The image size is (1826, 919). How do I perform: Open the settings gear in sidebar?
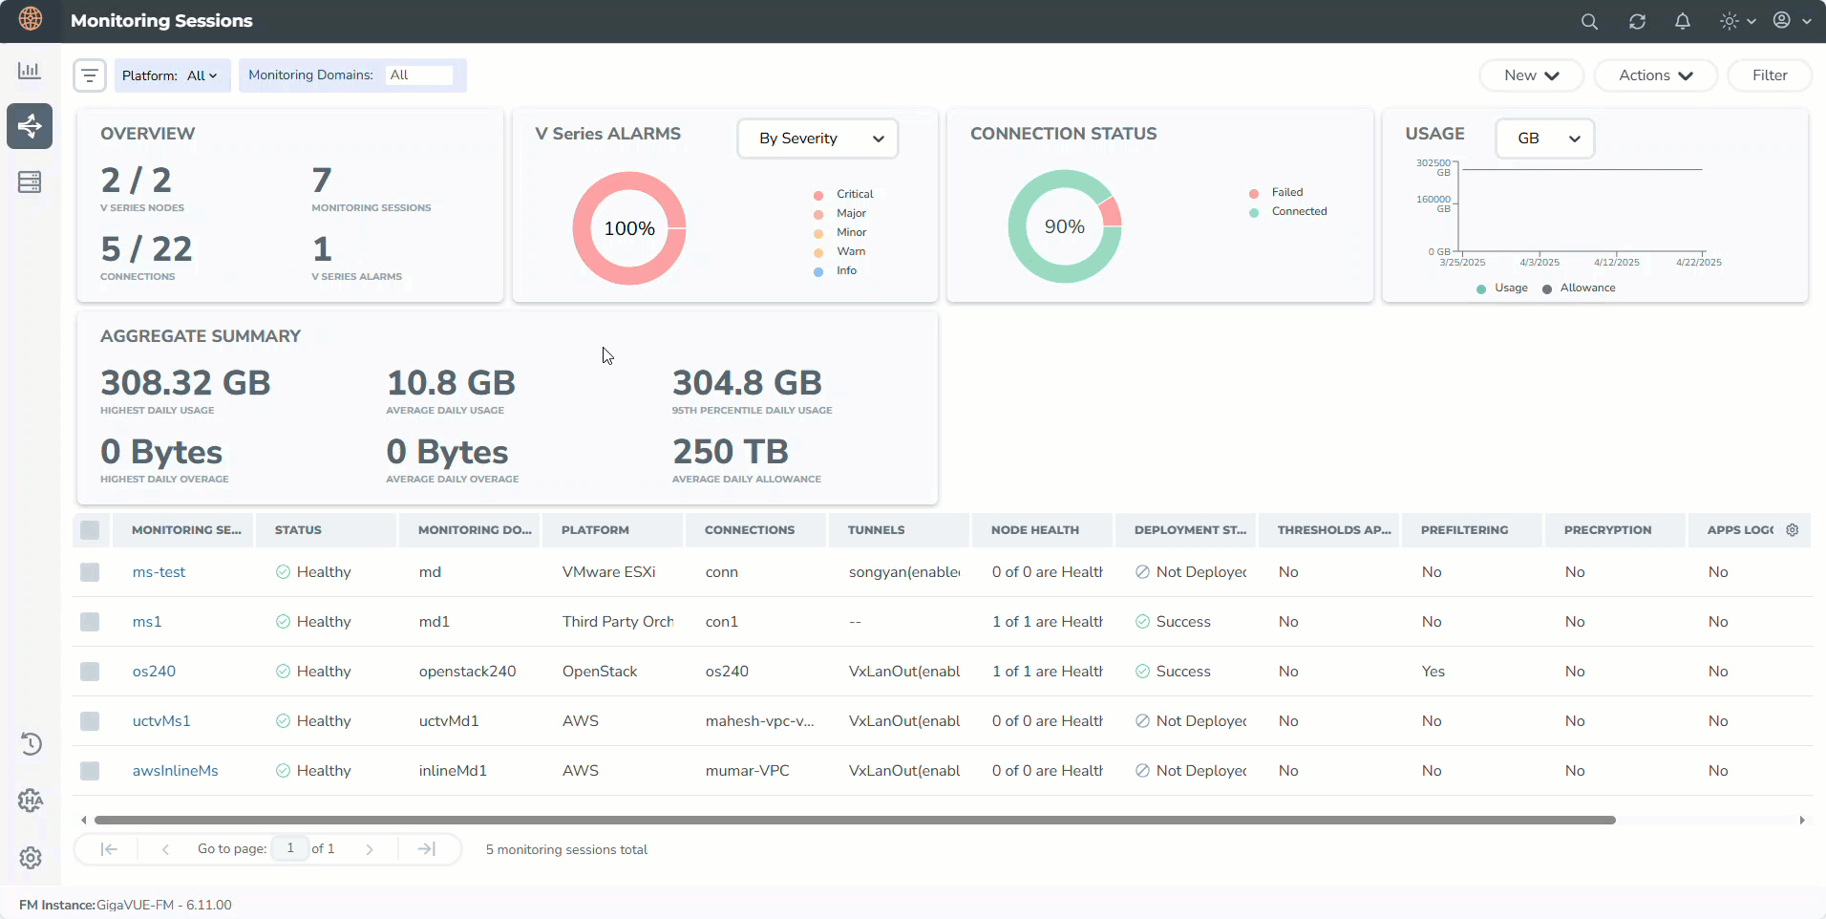click(x=31, y=857)
